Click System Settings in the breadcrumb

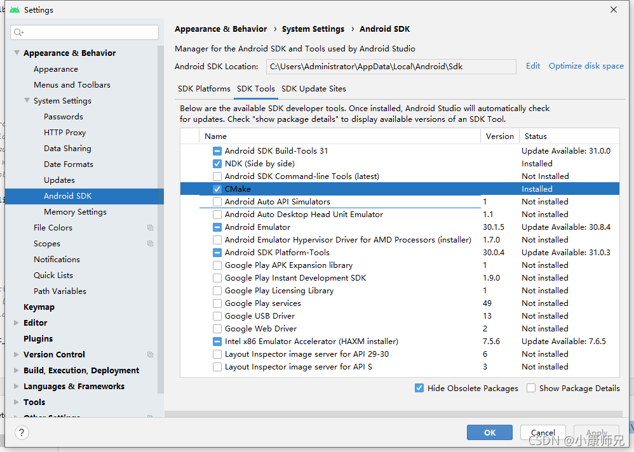tap(313, 29)
